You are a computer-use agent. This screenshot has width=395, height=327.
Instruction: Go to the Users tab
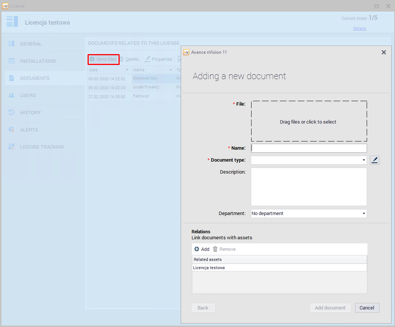(x=28, y=95)
